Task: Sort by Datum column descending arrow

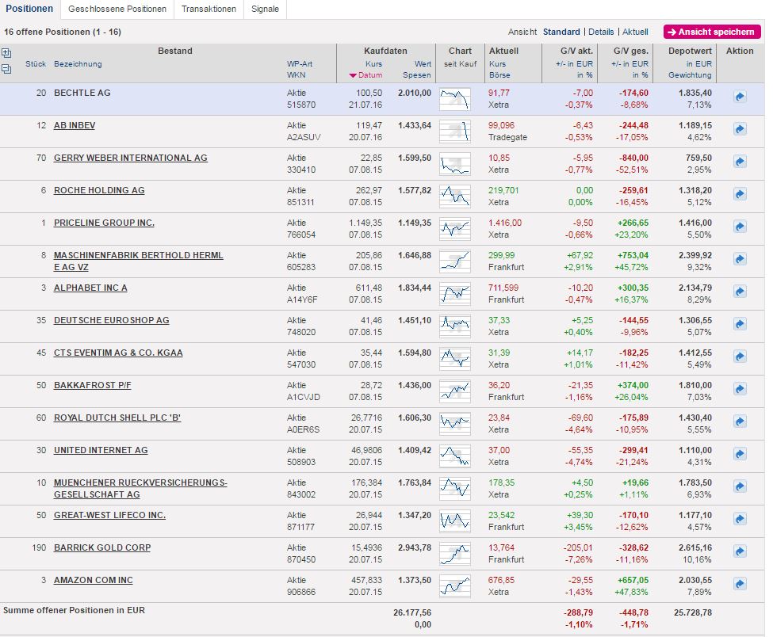Action: click(365, 75)
